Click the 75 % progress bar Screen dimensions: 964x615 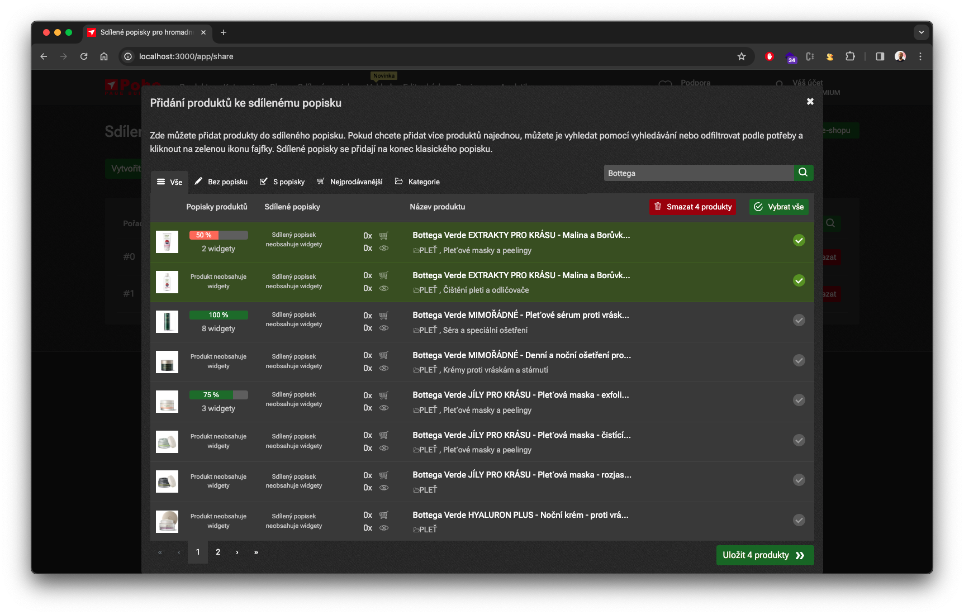coord(219,395)
